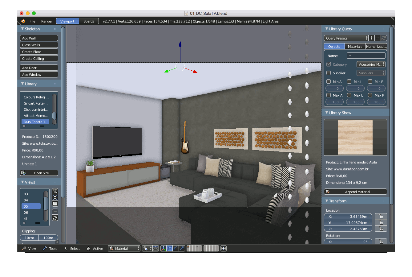This screenshot has height=277, width=412.
Task: Click the Blender logo icon in header
Action: tap(23, 21)
